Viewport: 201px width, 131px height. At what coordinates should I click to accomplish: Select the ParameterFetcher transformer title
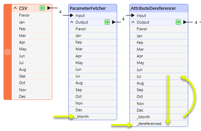tap(88, 8)
